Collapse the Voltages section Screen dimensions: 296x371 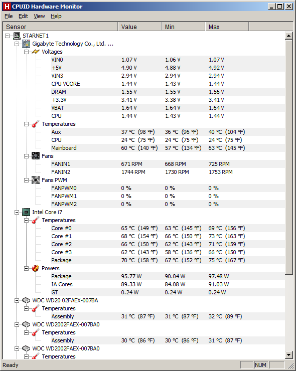click(26, 52)
